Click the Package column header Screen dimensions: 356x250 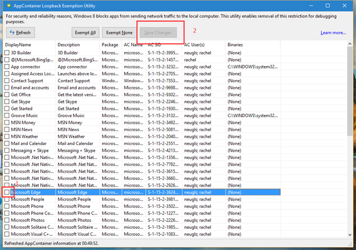[x=111, y=44]
